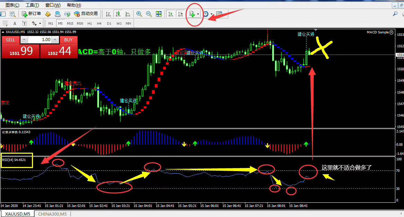This screenshot has width=404, height=217.
Task: Click the 15 Jan 08:41 time label
Action: [x=298, y=206]
